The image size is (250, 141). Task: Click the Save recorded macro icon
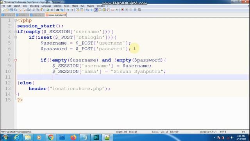[139, 10]
